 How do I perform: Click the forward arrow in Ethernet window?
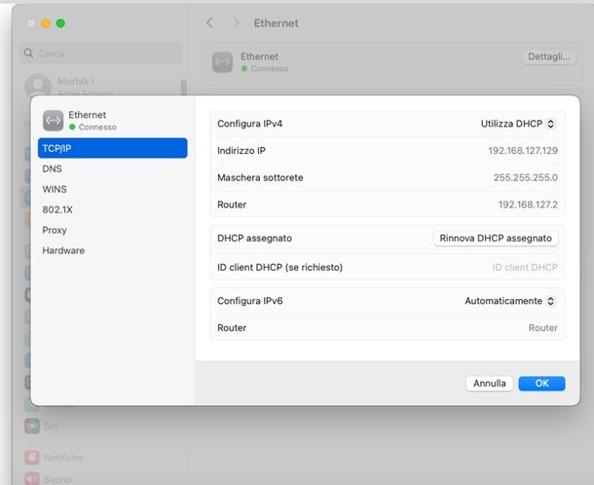pyautogui.click(x=236, y=23)
